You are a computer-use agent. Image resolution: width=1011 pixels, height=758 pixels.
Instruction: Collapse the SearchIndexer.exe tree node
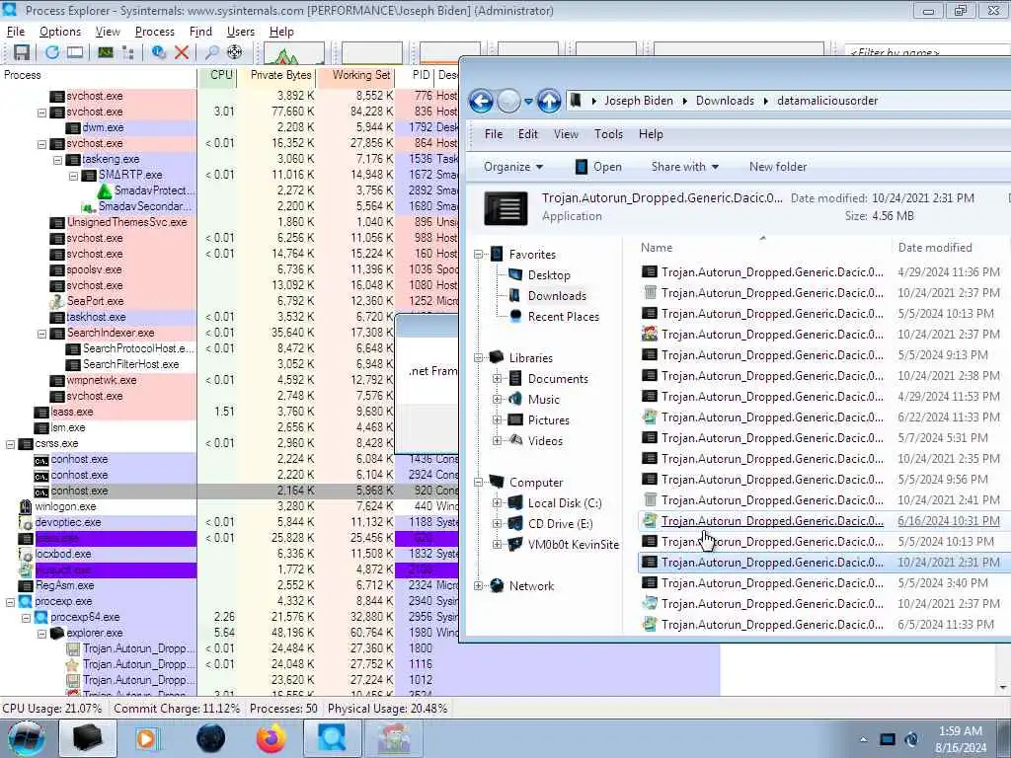tap(41, 334)
